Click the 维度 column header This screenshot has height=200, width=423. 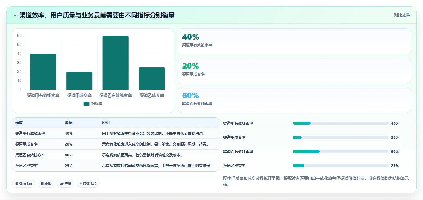click(x=19, y=123)
